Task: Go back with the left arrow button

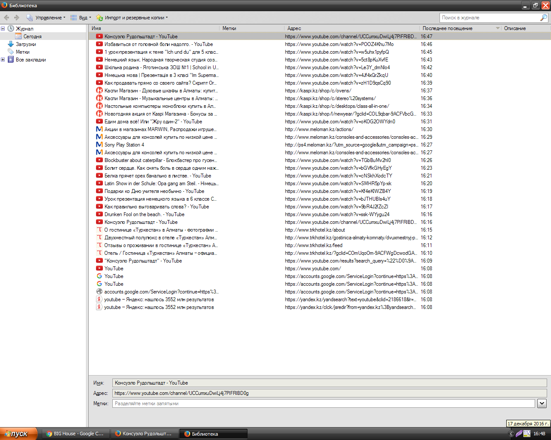Action: (x=6, y=18)
